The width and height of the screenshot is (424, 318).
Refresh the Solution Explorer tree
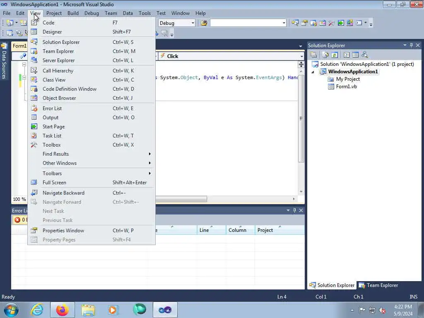point(335,55)
